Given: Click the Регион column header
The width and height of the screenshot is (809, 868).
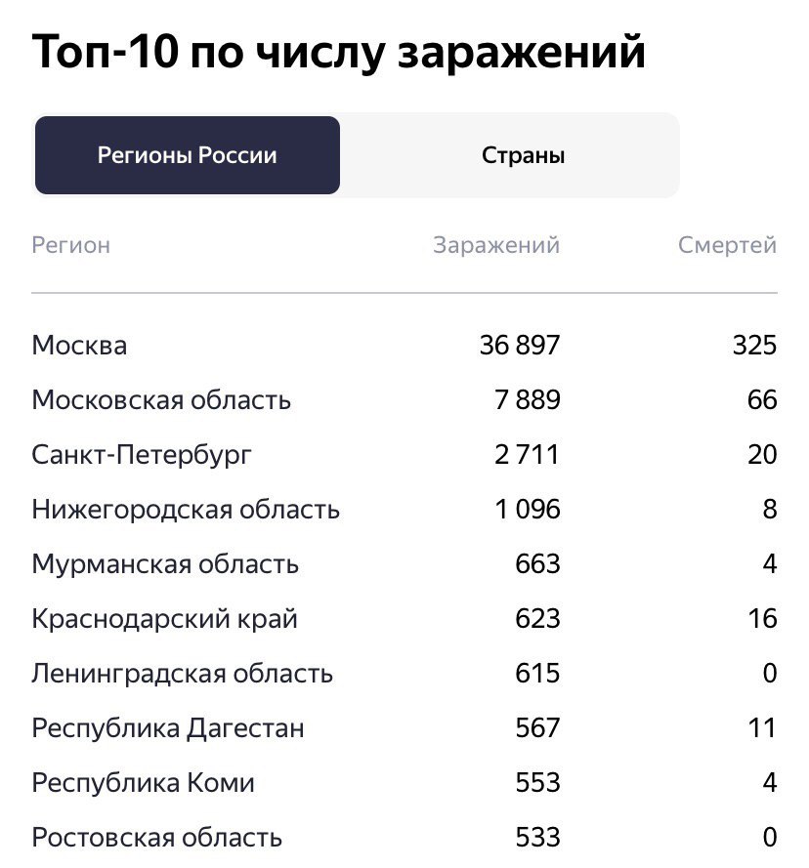Looking at the screenshot, I should pos(71,245).
